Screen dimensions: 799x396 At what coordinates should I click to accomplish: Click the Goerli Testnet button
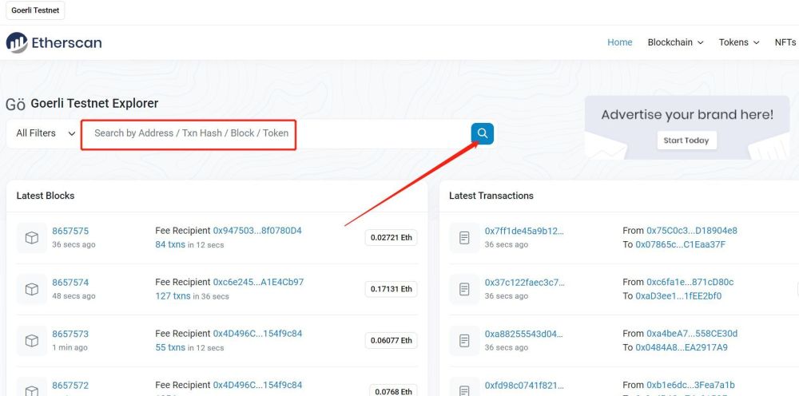coord(35,10)
